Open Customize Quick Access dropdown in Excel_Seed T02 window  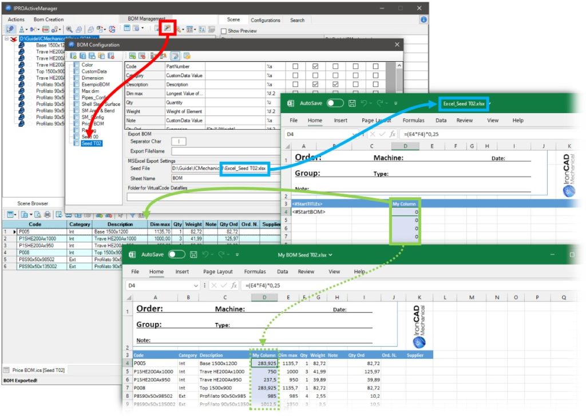pyautogui.click(x=395, y=103)
